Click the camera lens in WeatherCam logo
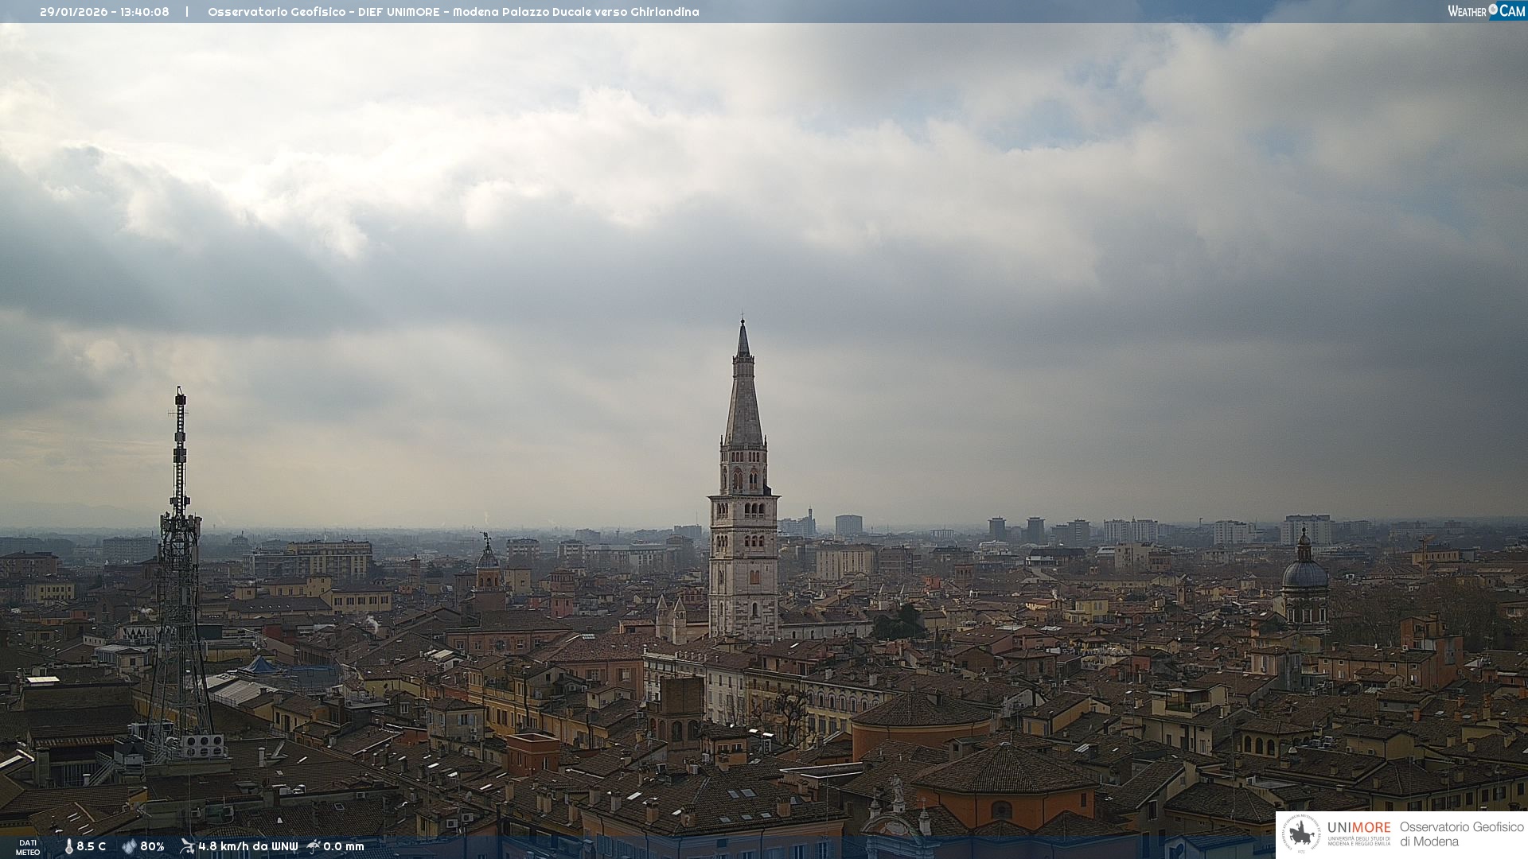This screenshot has height=859, width=1528. (1493, 10)
